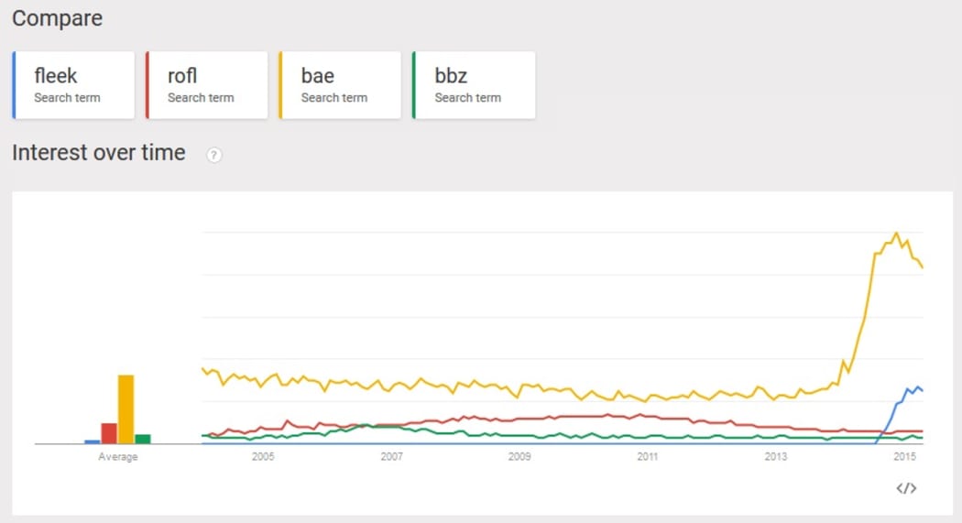Select the rofl search term card
This screenshot has height=523, width=962.
207,85
